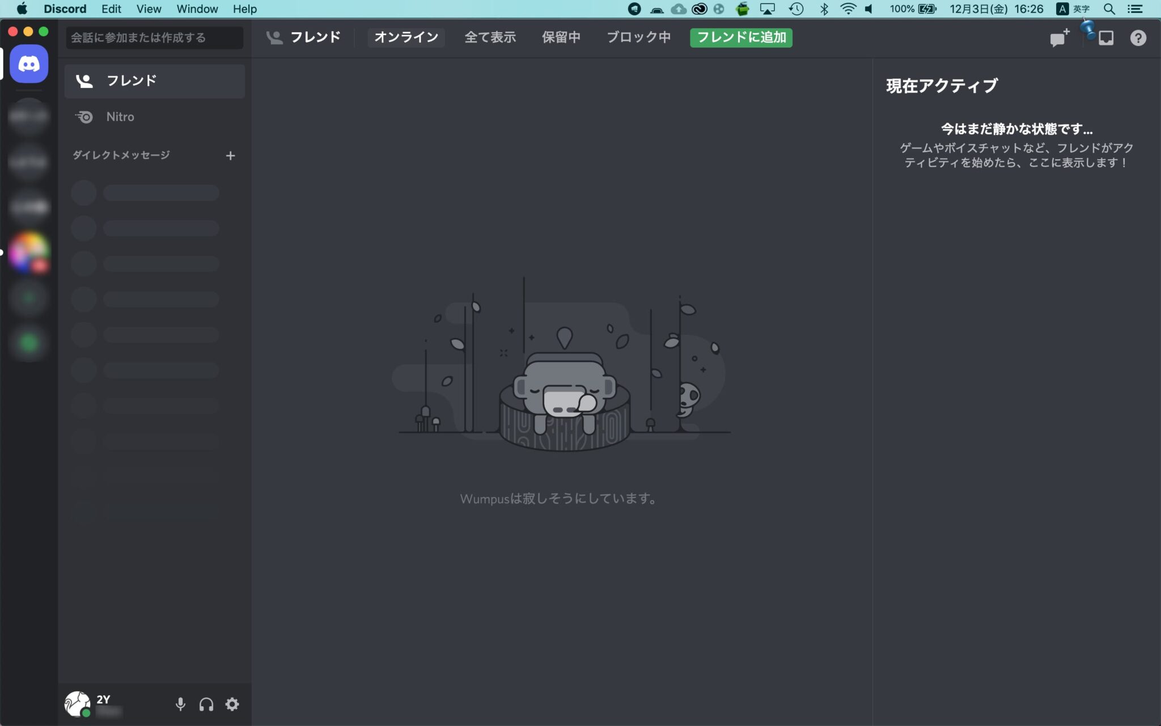
Task: Switch to the 全て表示 tab
Action: pyautogui.click(x=490, y=37)
